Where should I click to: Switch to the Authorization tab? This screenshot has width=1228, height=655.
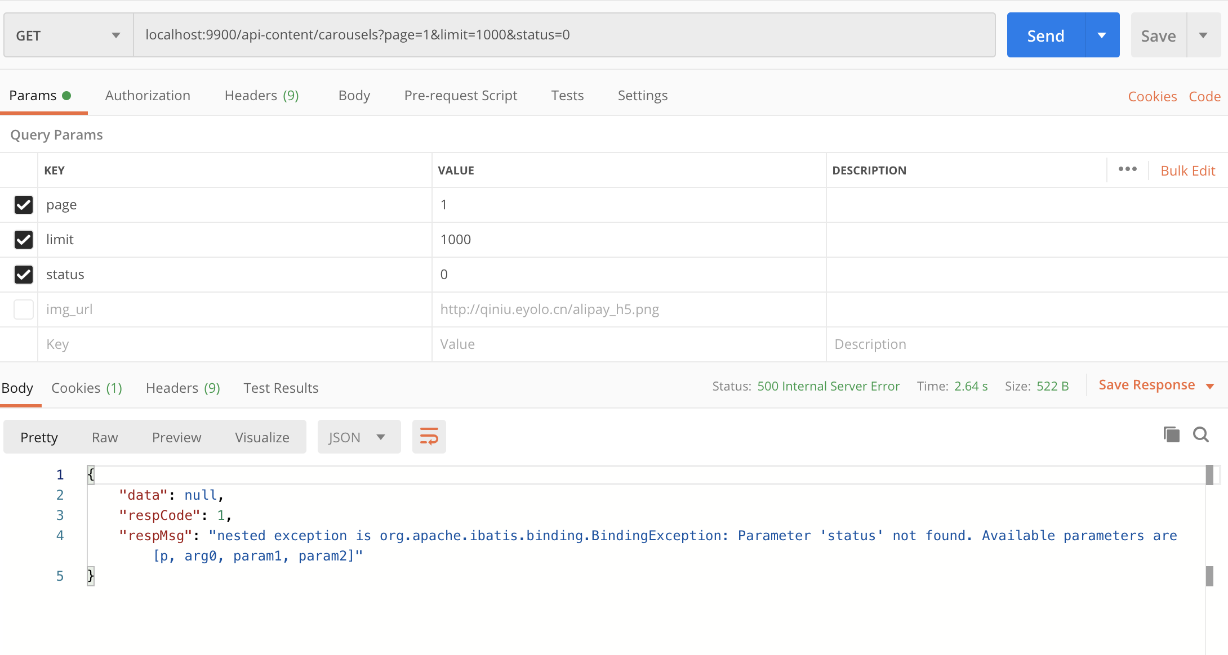(x=148, y=96)
